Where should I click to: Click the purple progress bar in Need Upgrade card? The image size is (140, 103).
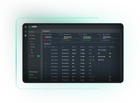pos(104,38)
